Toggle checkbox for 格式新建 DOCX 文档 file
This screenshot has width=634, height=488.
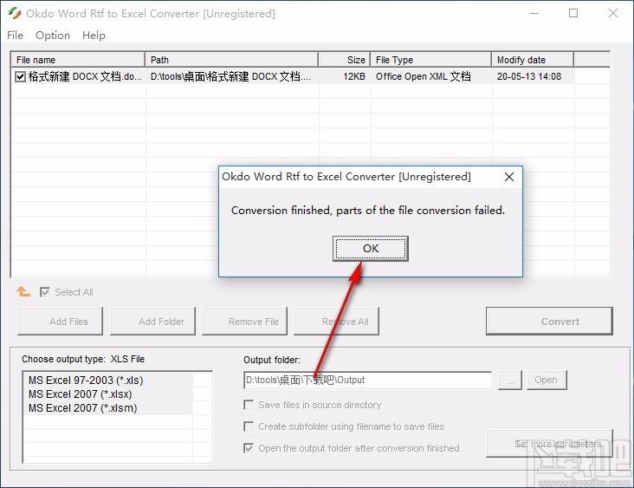click(x=20, y=76)
